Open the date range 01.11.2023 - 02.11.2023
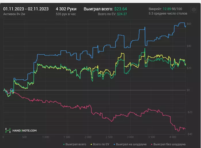 pos(26,9)
